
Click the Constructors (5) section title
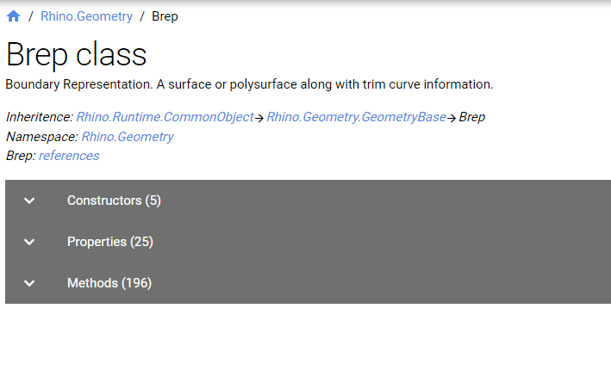click(x=114, y=200)
